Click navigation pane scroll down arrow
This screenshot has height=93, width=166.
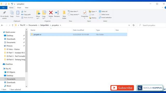tap(26, 87)
